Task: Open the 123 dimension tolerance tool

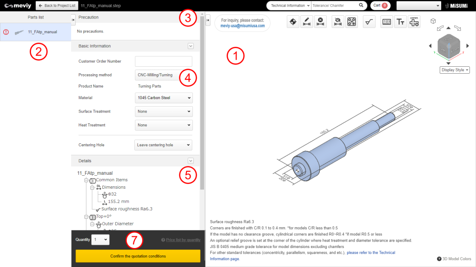Action: 386,21
